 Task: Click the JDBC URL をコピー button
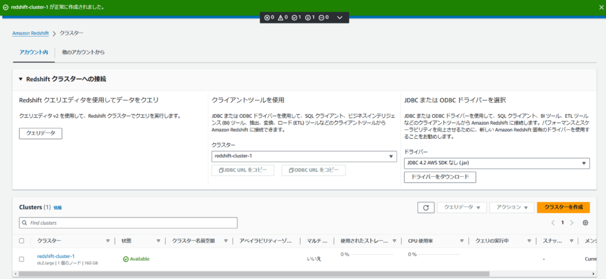[x=243, y=170]
